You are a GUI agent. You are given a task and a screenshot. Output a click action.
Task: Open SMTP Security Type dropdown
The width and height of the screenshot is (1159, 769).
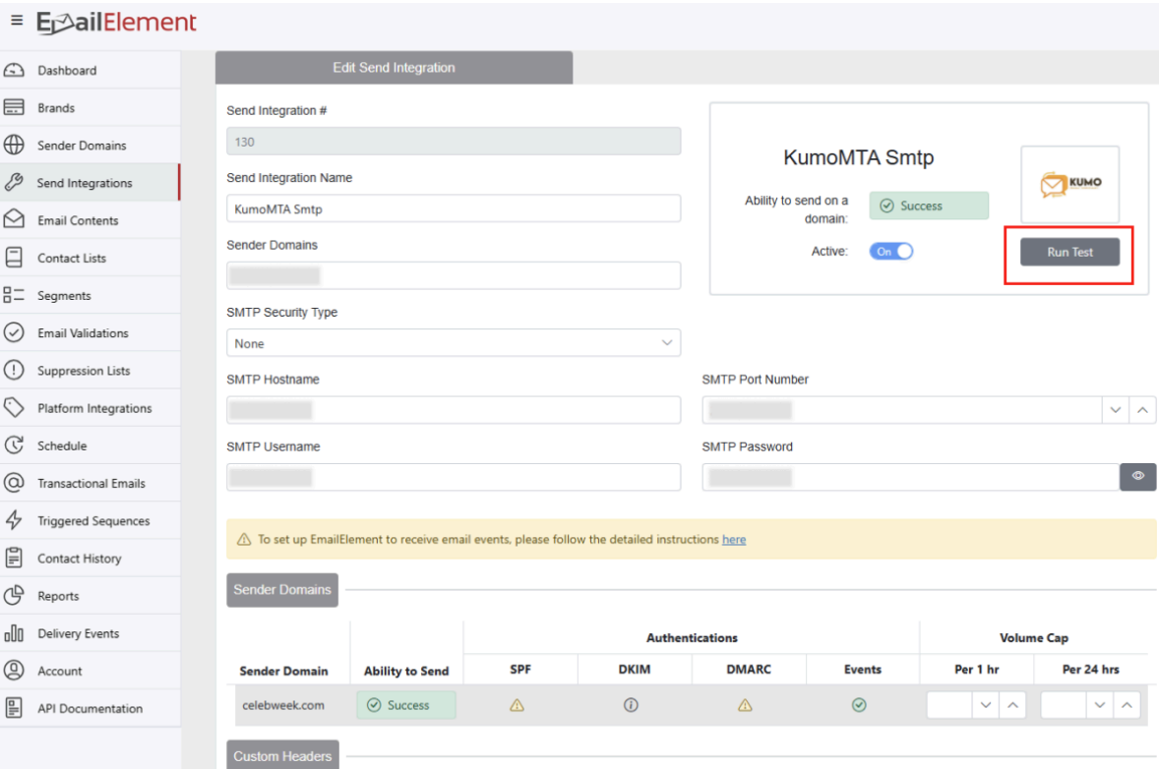pyautogui.click(x=454, y=343)
